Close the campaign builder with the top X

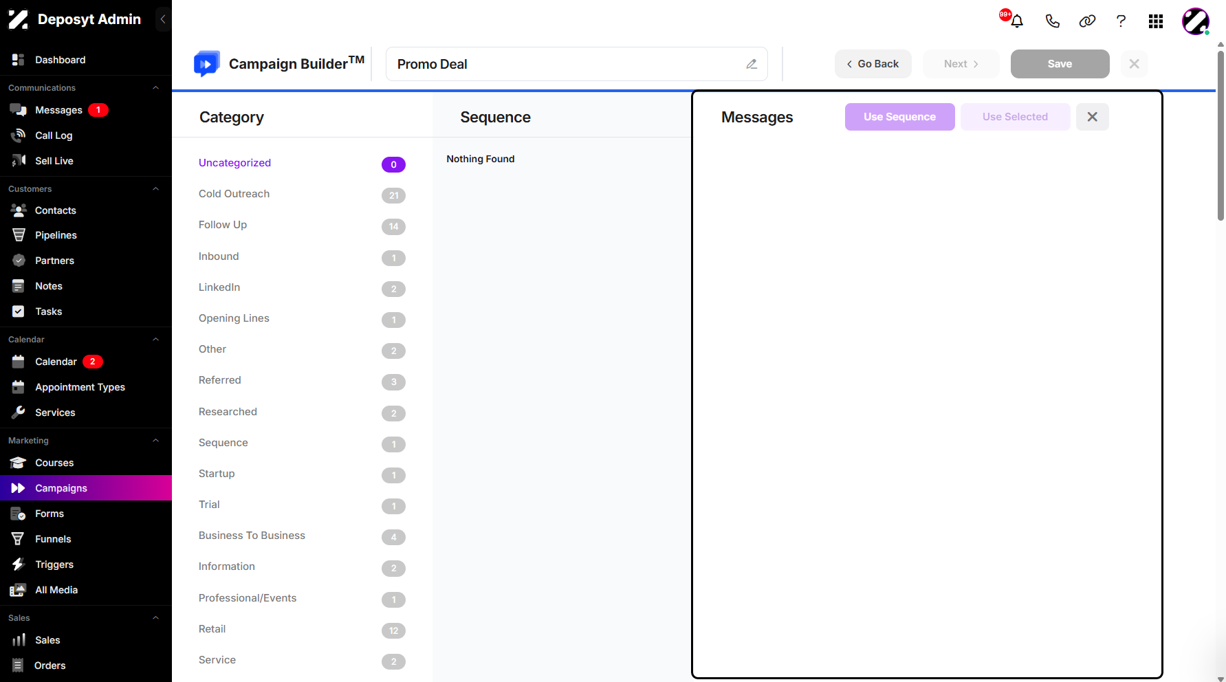click(x=1134, y=64)
